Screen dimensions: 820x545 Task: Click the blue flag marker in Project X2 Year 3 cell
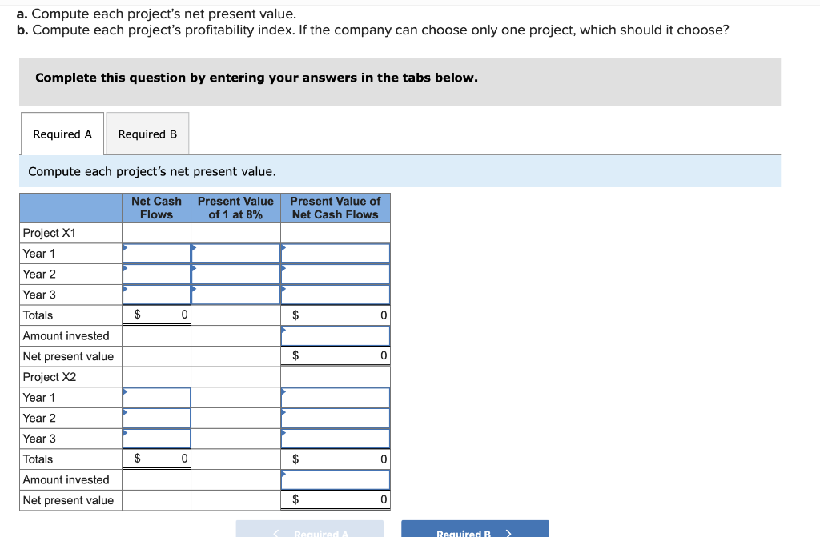pos(124,434)
